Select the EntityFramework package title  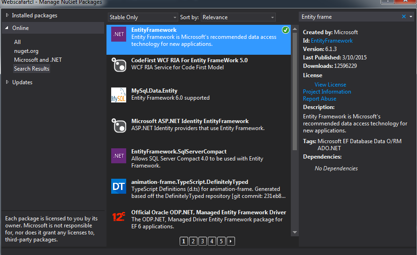point(154,30)
